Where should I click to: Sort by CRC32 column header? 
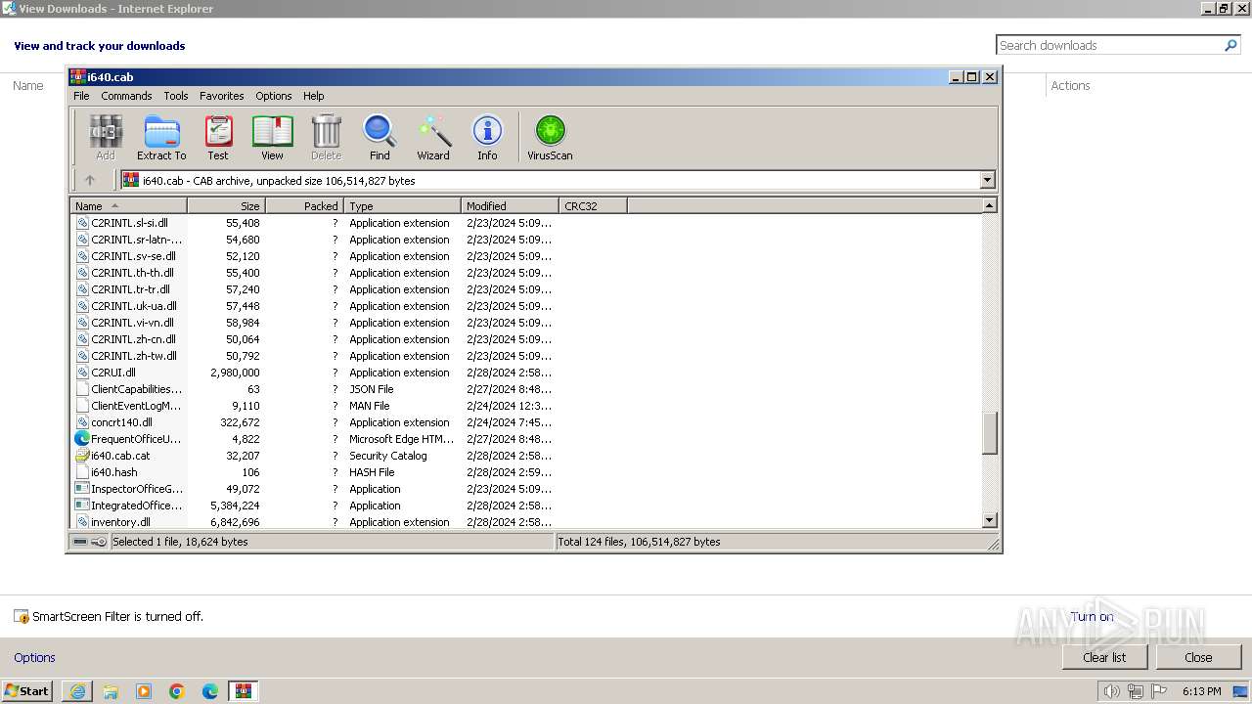[594, 205]
